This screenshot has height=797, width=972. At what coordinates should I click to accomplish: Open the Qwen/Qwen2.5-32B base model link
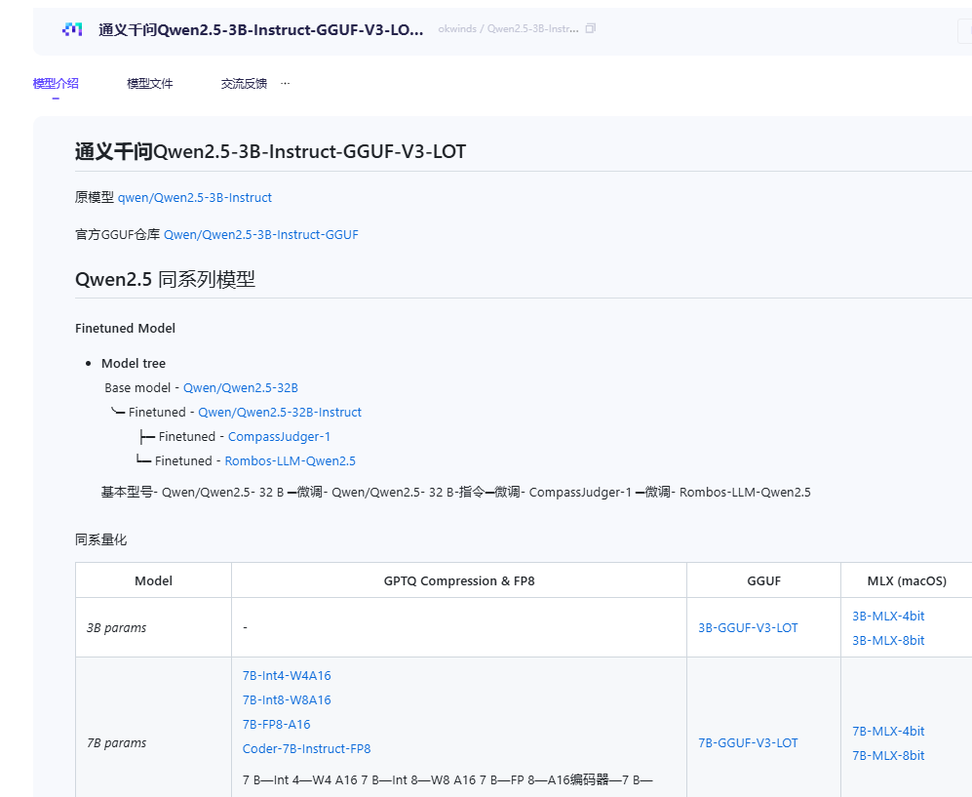coord(241,387)
